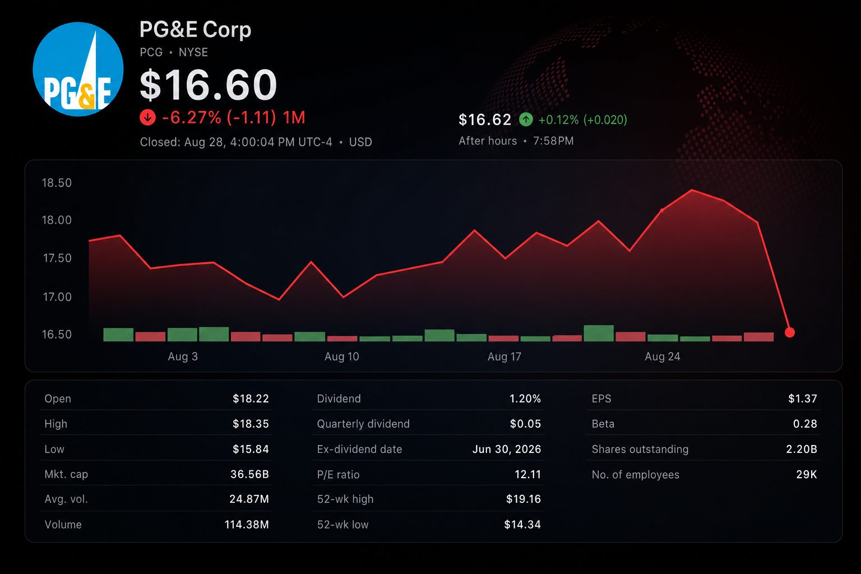Click the Shares outstanding value 2.20B
Viewport: 861px width, 574px height.
coord(802,449)
